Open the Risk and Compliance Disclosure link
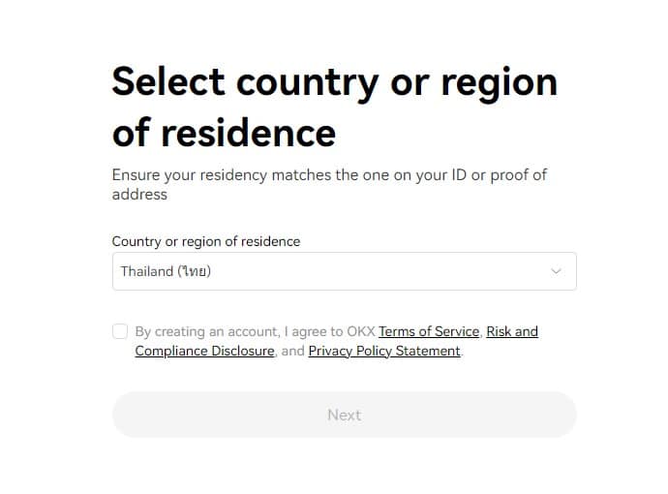 click(x=511, y=331)
